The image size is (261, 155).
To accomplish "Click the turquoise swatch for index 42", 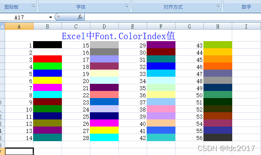I will (161, 137).
